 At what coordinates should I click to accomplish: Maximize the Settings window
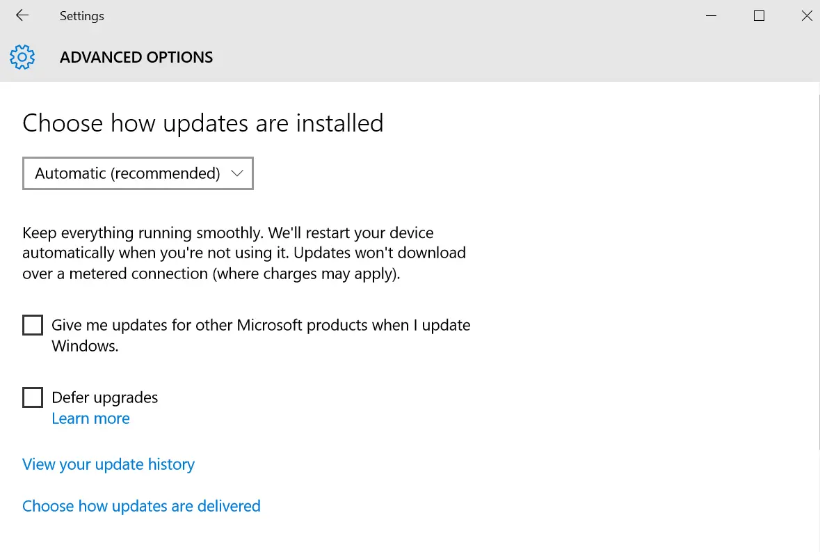(759, 15)
